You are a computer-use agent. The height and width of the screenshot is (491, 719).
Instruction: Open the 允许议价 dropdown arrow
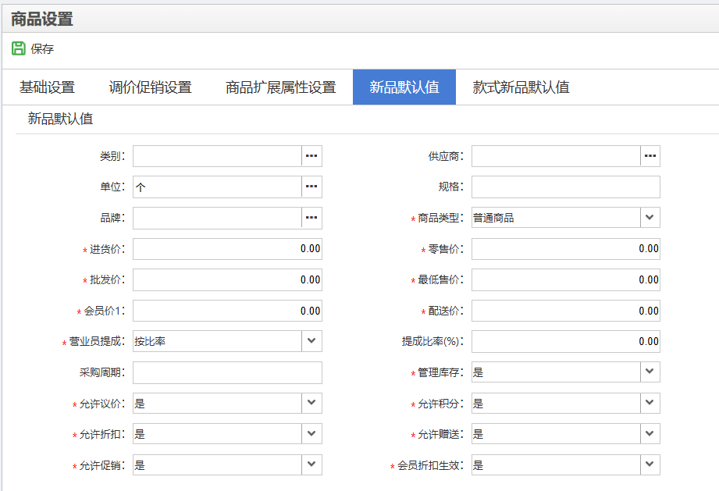[x=311, y=403]
